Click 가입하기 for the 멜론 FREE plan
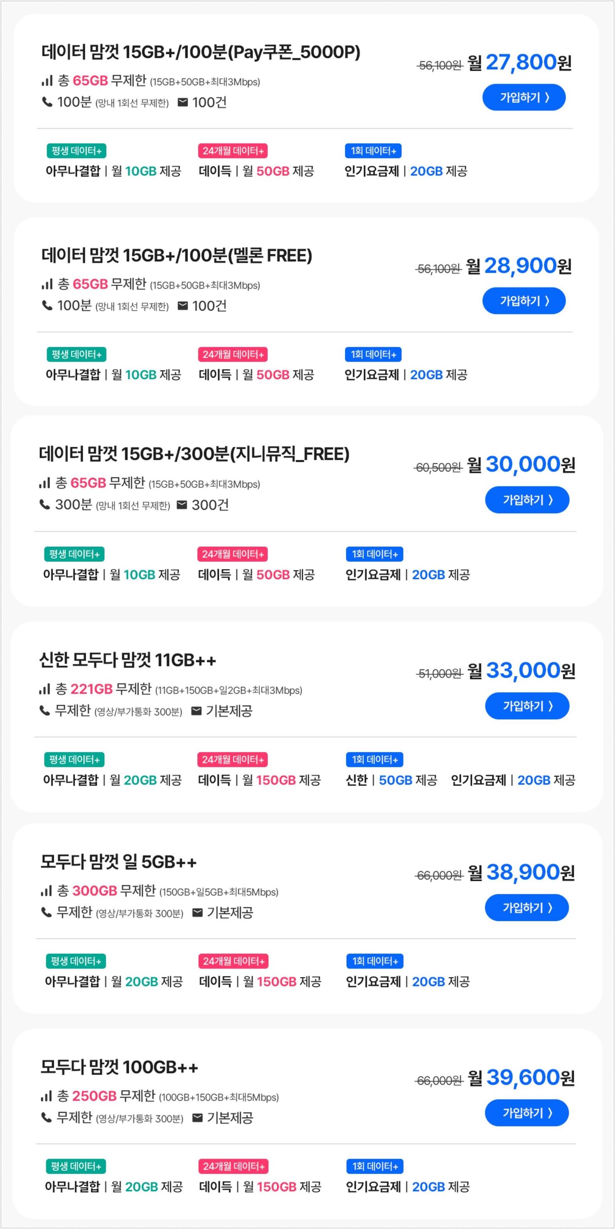 pyautogui.click(x=524, y=301)
